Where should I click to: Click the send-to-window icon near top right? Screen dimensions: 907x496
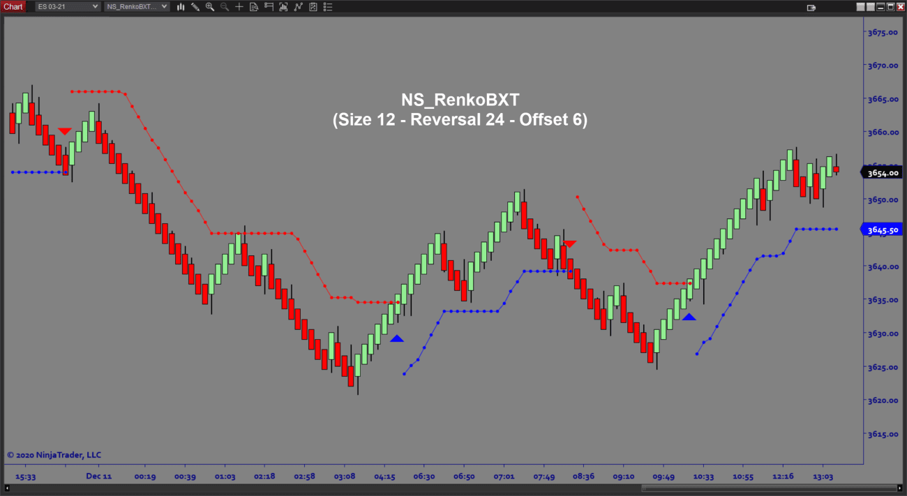point(811,7)
